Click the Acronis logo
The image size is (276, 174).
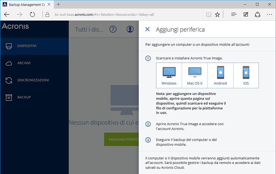(15, 26)
